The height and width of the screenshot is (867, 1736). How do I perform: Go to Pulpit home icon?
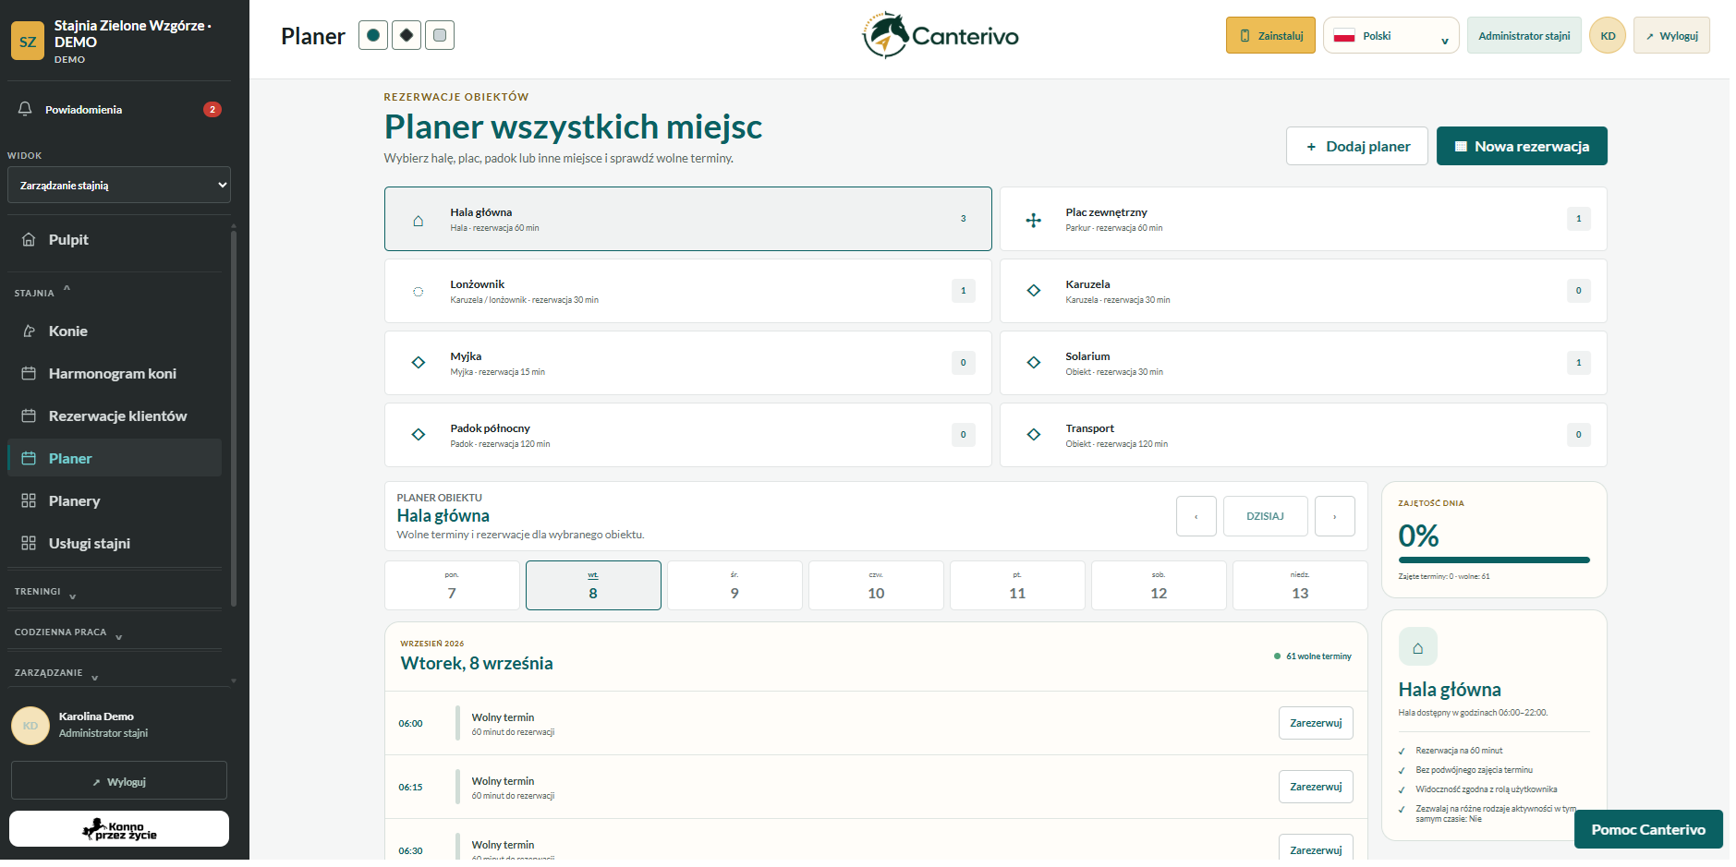29,239
